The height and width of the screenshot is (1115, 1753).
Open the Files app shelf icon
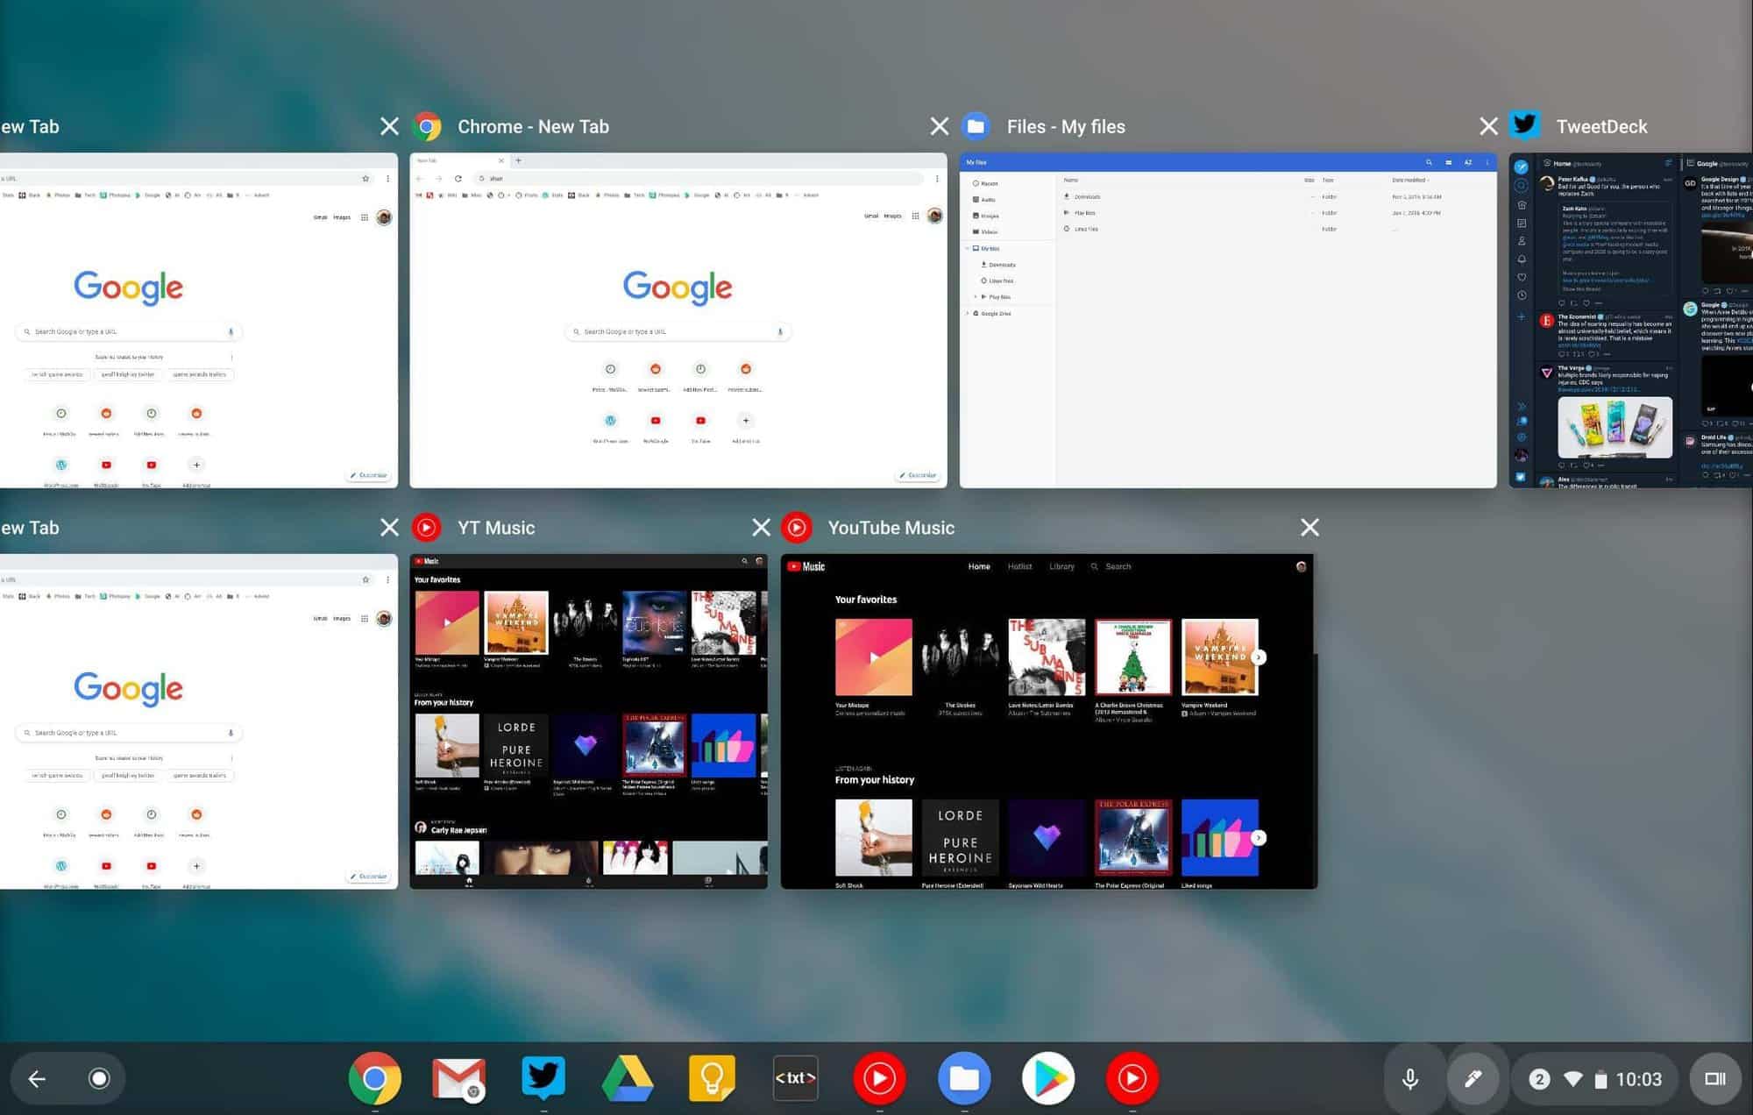pyautogui.click(x=964, y=1078)
